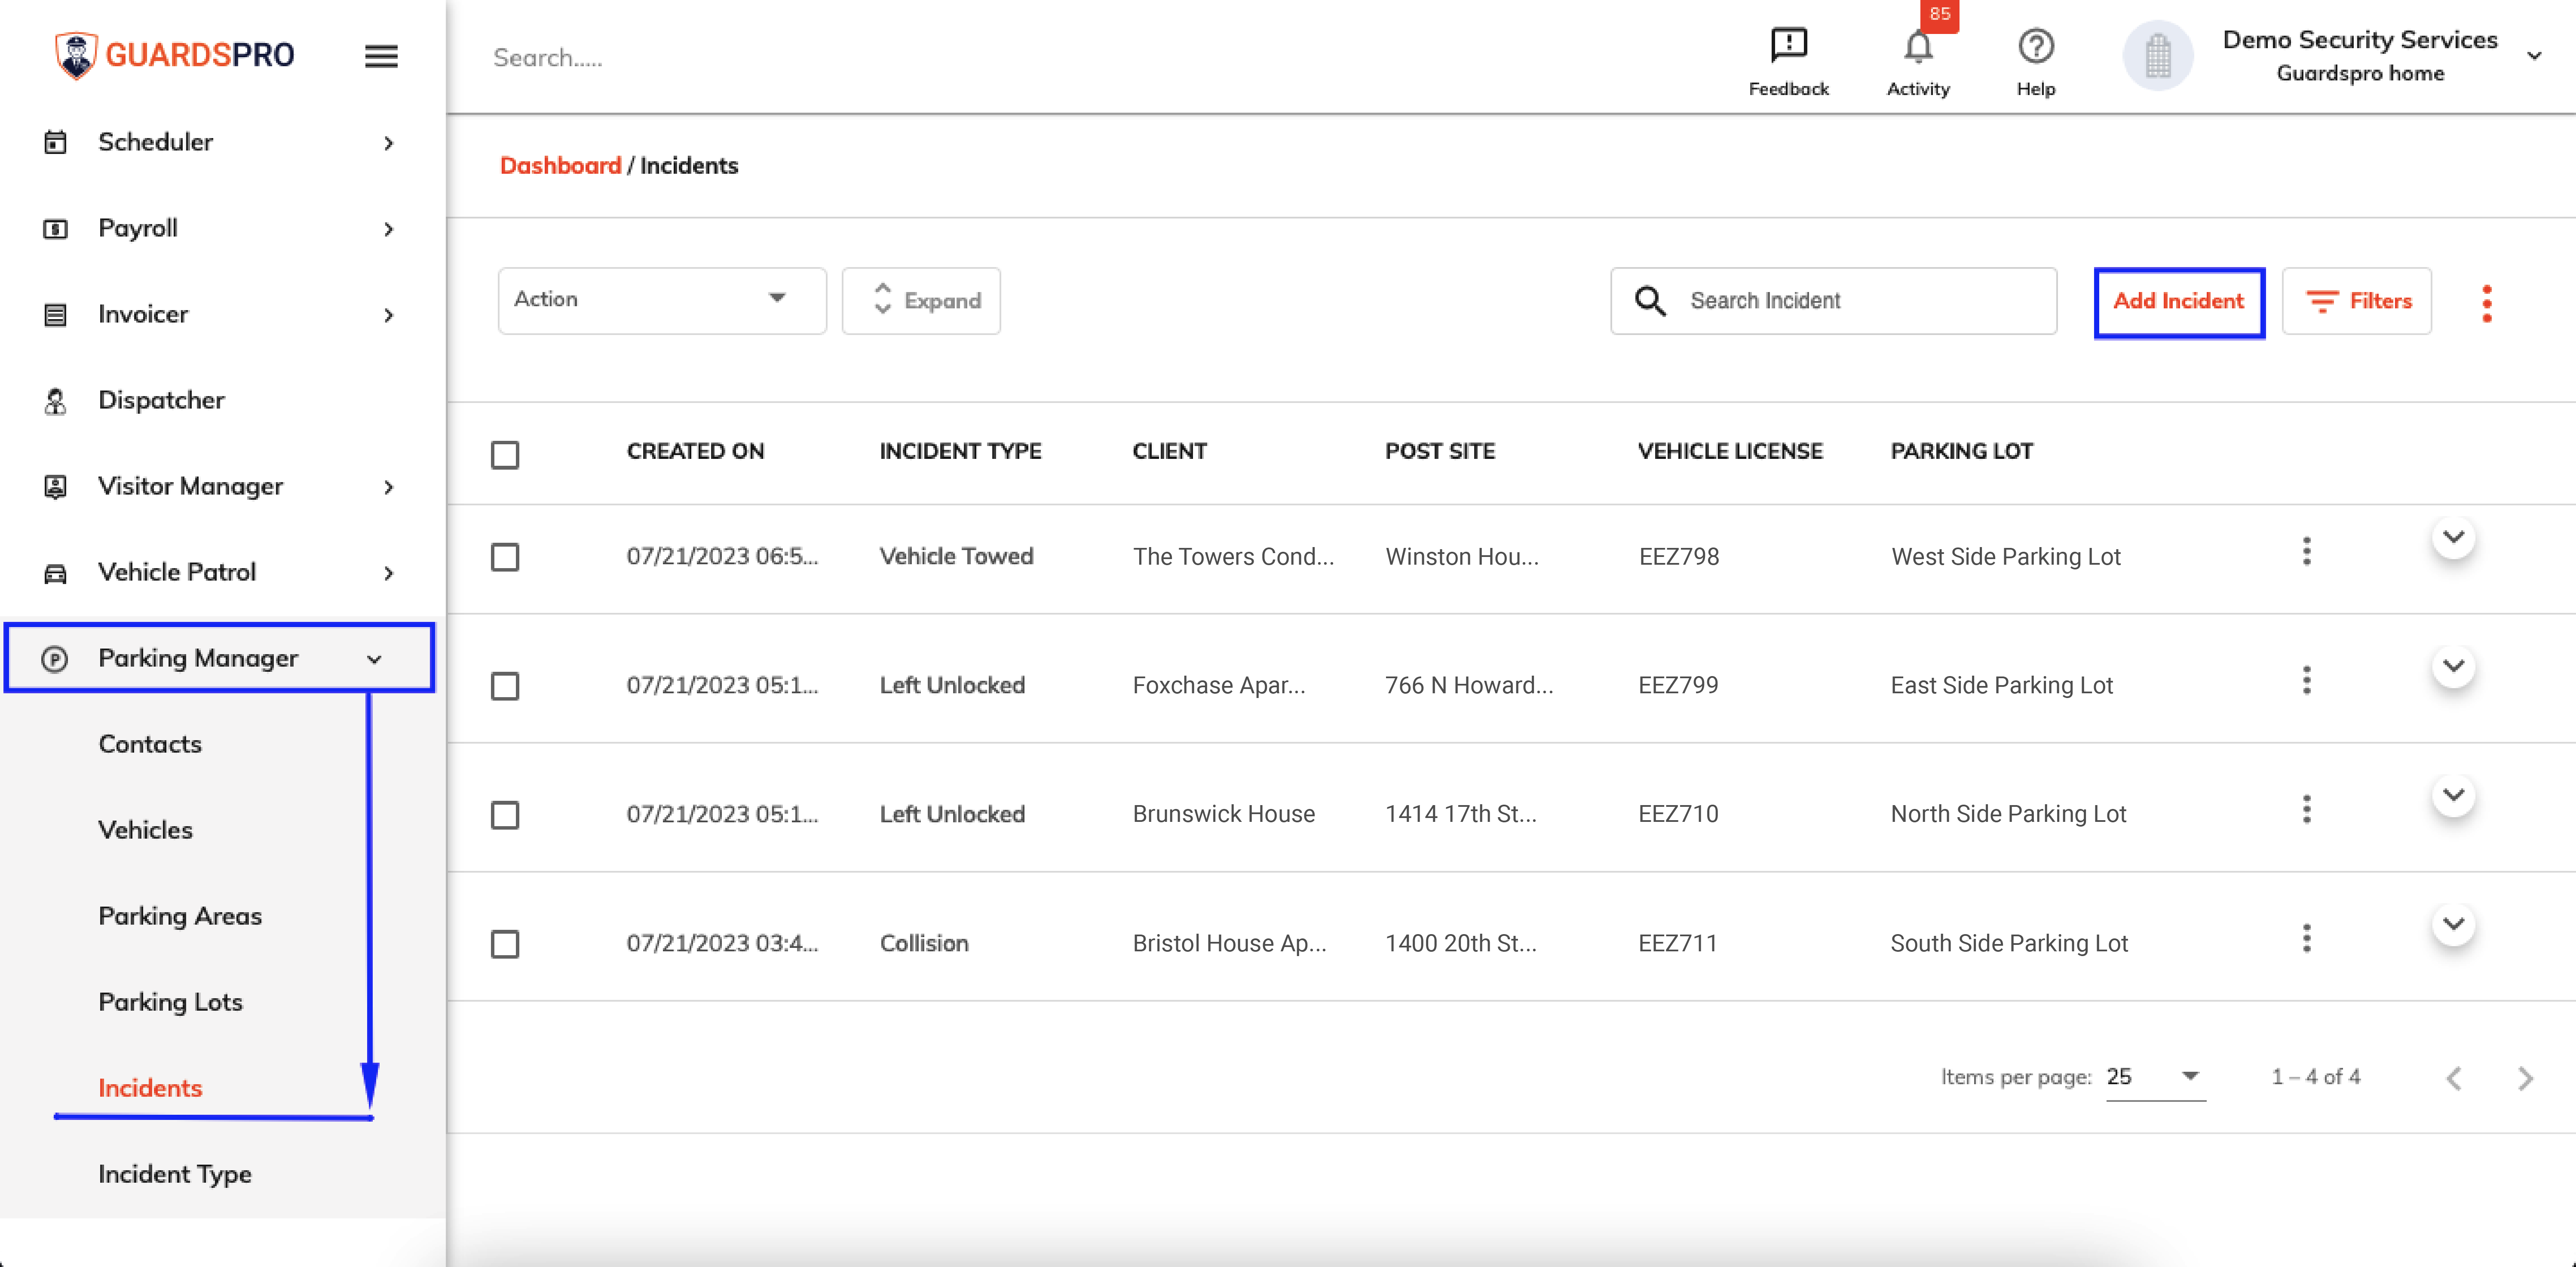
Task: Open Incident Type in sidebar
Action: point(174,1174)
